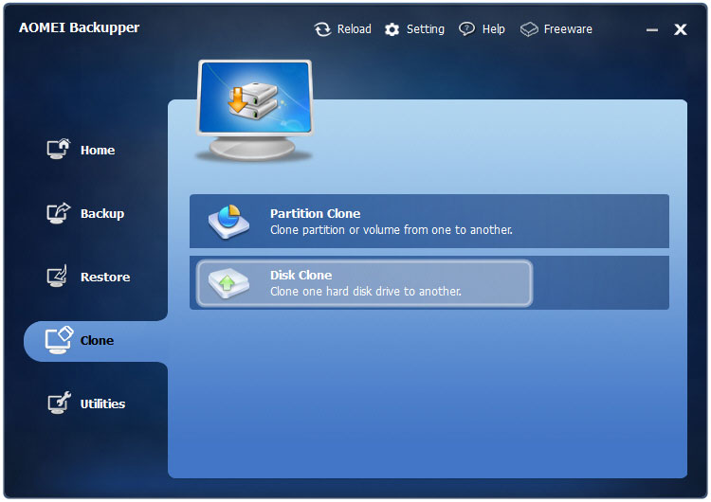Click the Utilities wrench icon
The height and width of the screenshot is (502, 711).
pos(59,403)
